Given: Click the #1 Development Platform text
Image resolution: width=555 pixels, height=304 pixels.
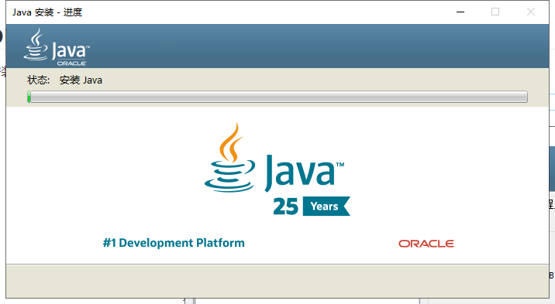Looking at the screenshot, I should [x=174, y=243].
